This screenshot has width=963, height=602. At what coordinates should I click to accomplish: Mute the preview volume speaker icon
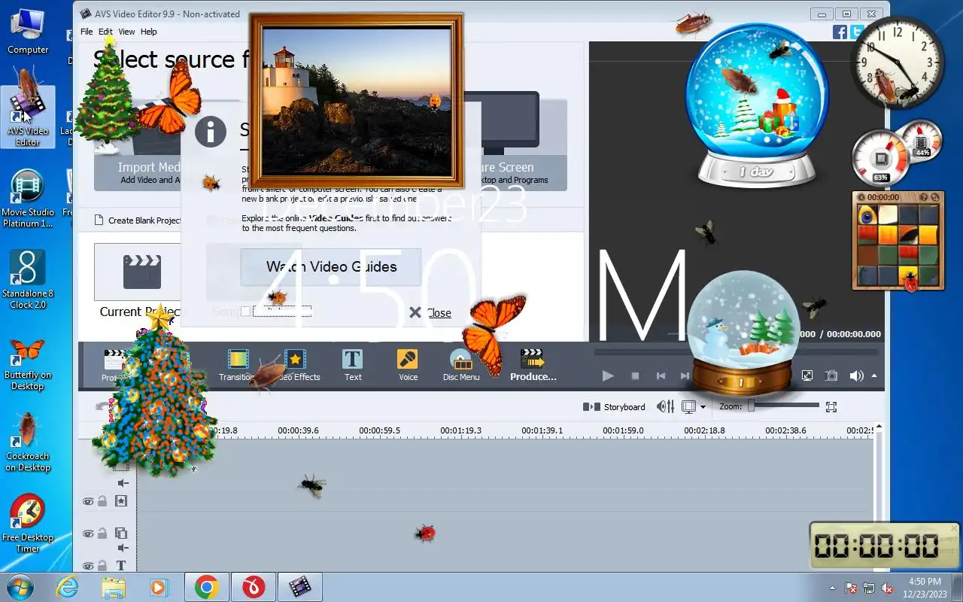pos(856,375)
